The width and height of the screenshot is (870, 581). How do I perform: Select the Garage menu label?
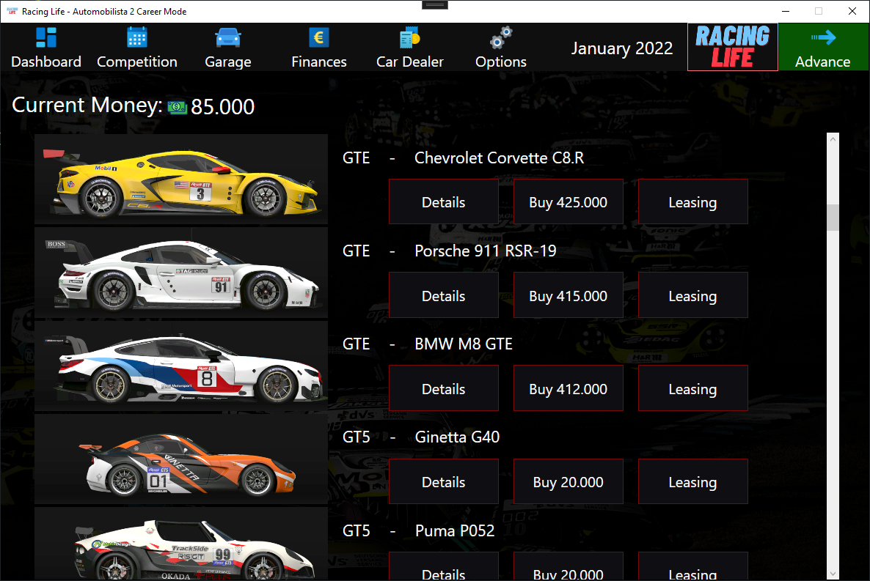(x=228, y=62)
